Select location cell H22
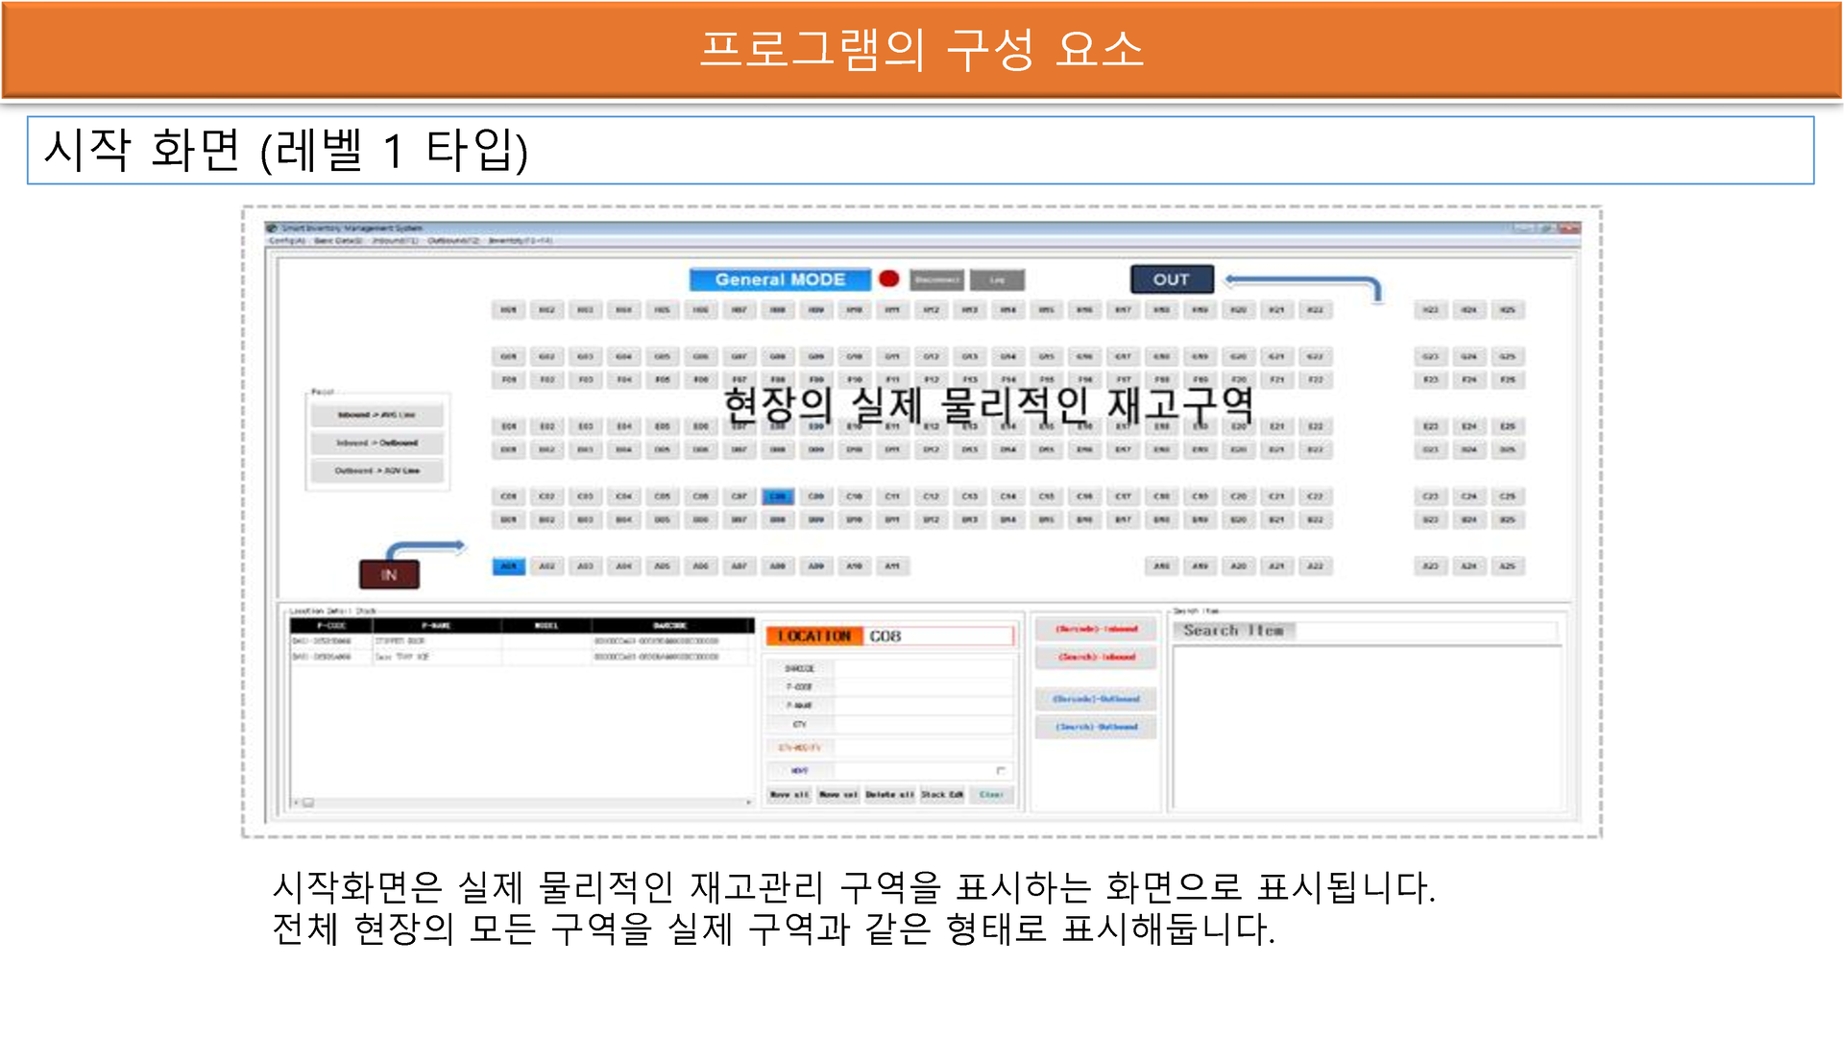The height and width of the screenshot is (1037, 1844). (1316, 310)
